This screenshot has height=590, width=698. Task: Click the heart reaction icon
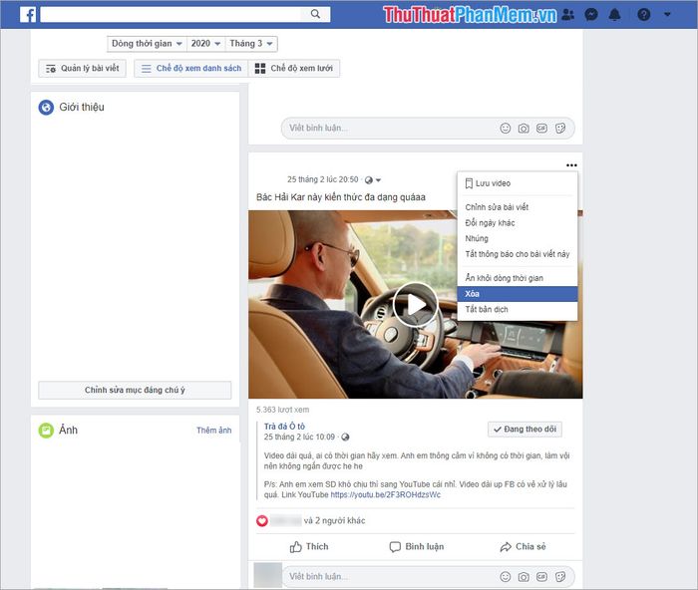262,520
